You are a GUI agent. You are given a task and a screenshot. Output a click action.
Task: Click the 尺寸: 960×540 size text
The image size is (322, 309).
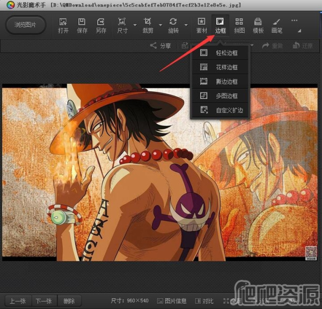[x=129, y=301]
